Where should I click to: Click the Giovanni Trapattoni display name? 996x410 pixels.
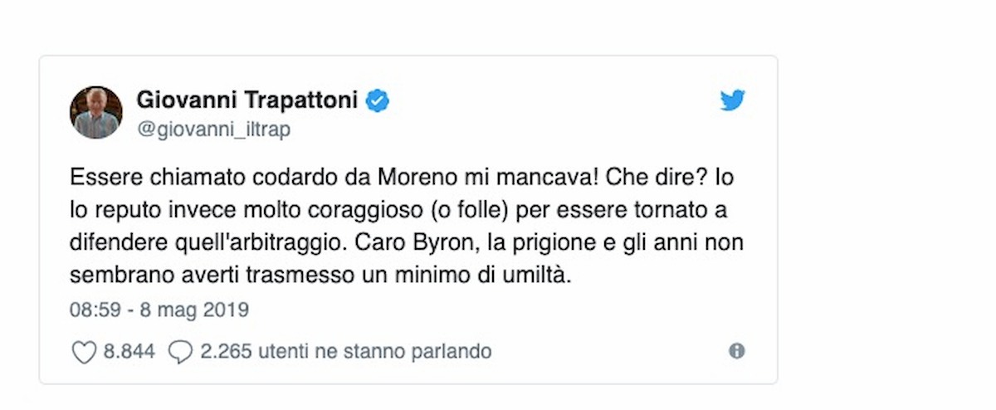click(x=247, y=100)
